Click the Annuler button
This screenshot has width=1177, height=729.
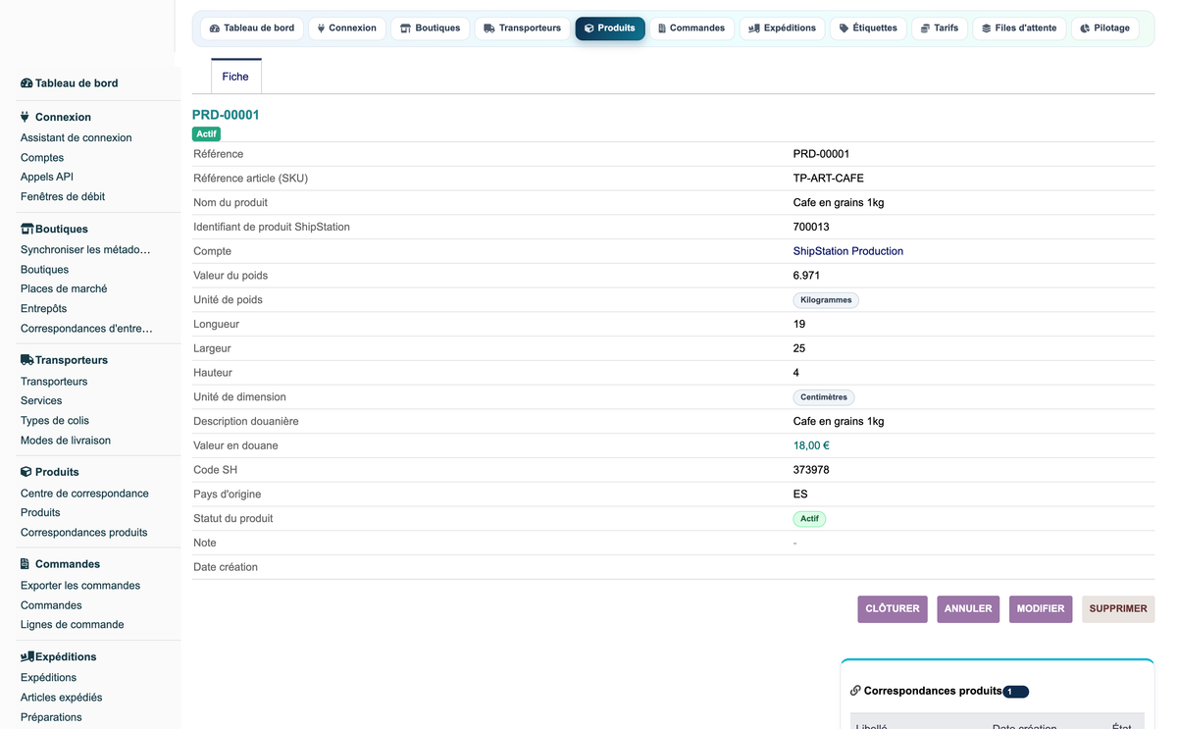968,609
